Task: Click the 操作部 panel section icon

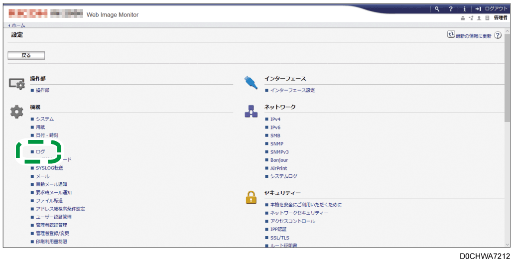Action: tap(17, 84)
